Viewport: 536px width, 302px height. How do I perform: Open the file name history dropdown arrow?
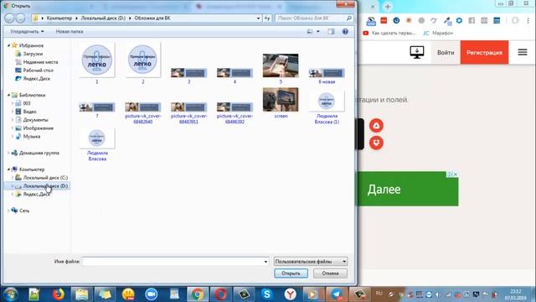(265, 262)
